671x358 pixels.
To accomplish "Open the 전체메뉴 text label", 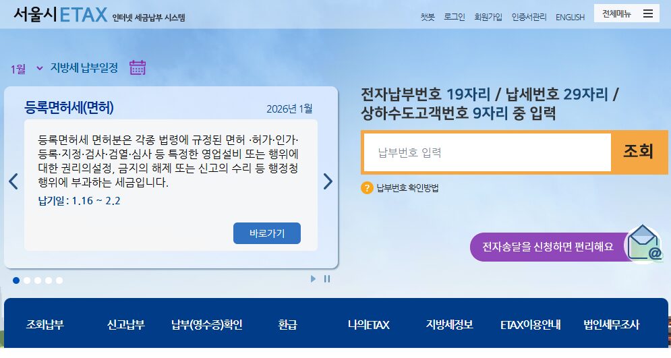I will pos(616,13).
